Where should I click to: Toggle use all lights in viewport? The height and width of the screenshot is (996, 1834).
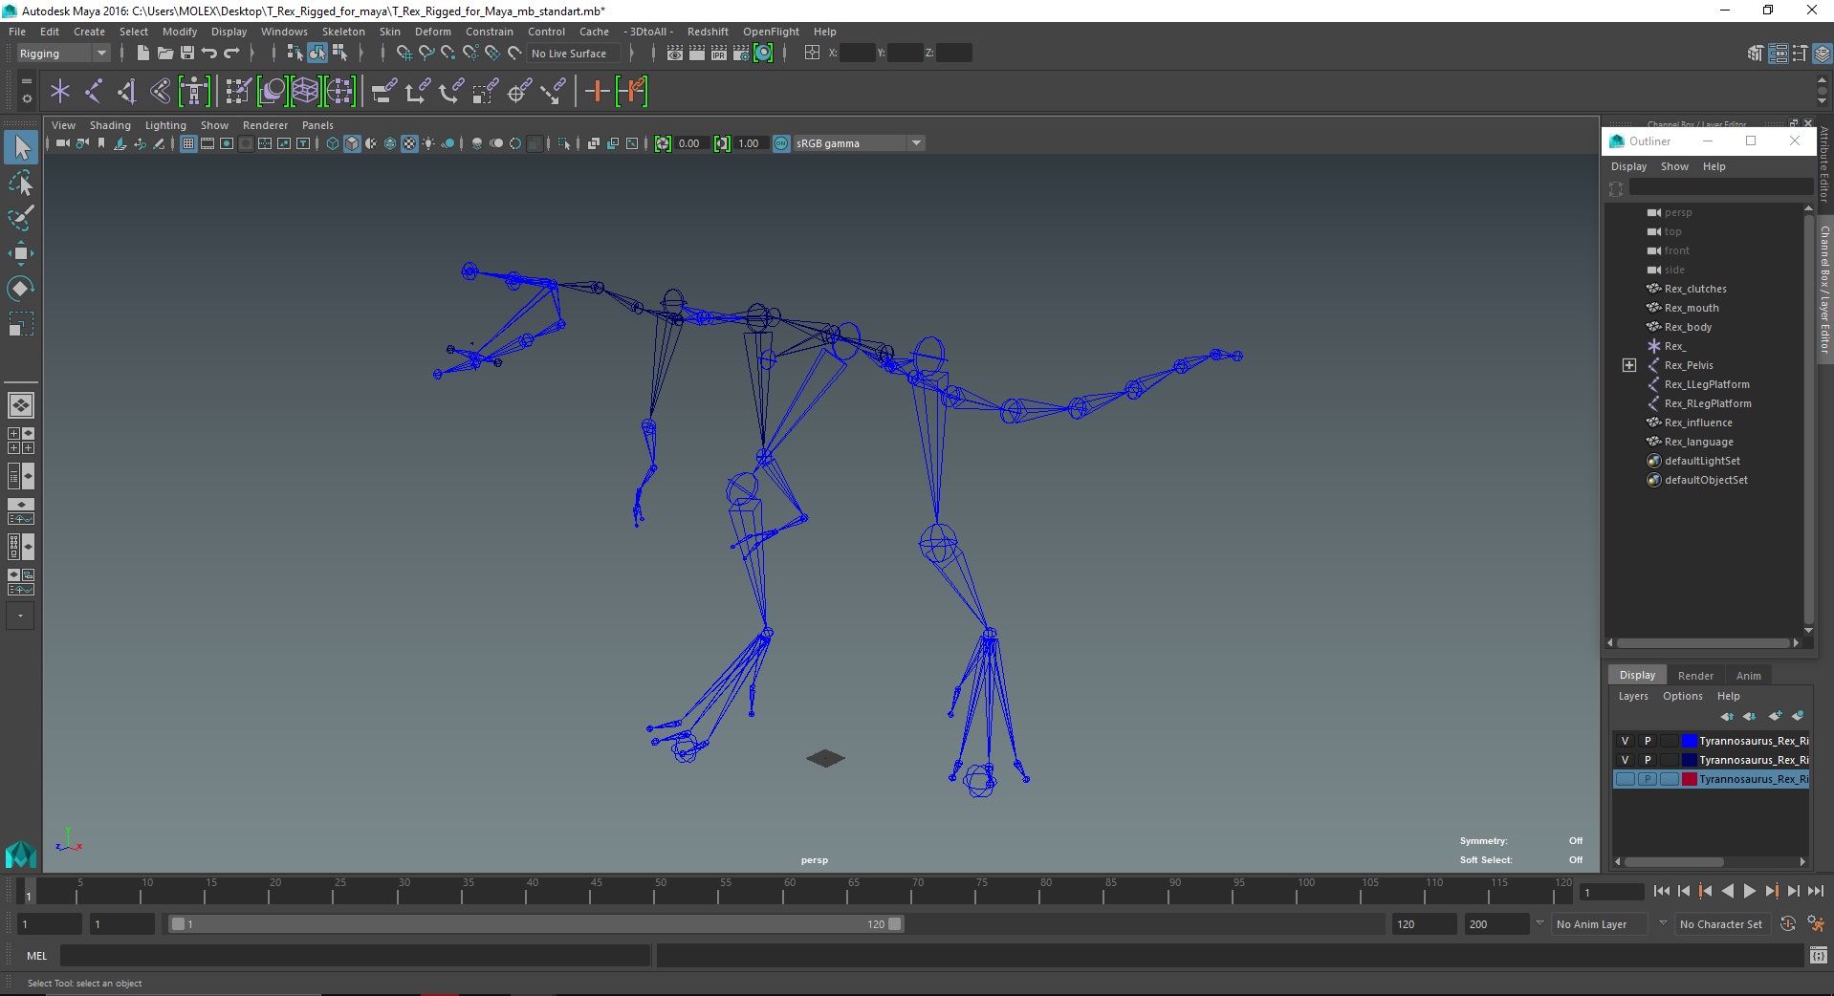[428, 143]
